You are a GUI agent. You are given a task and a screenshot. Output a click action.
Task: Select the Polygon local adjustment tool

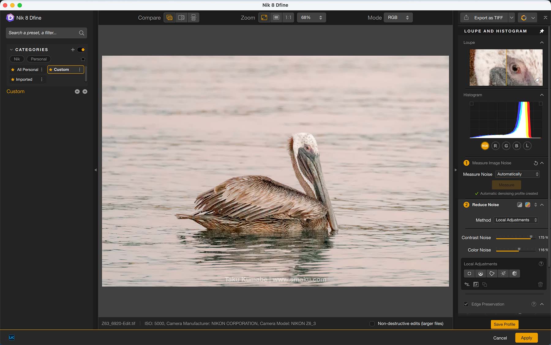coord(492,274)
